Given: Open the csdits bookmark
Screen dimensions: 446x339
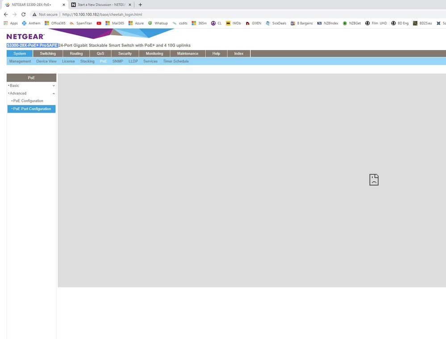Looking at the screenshot, I should coord(180,23).
